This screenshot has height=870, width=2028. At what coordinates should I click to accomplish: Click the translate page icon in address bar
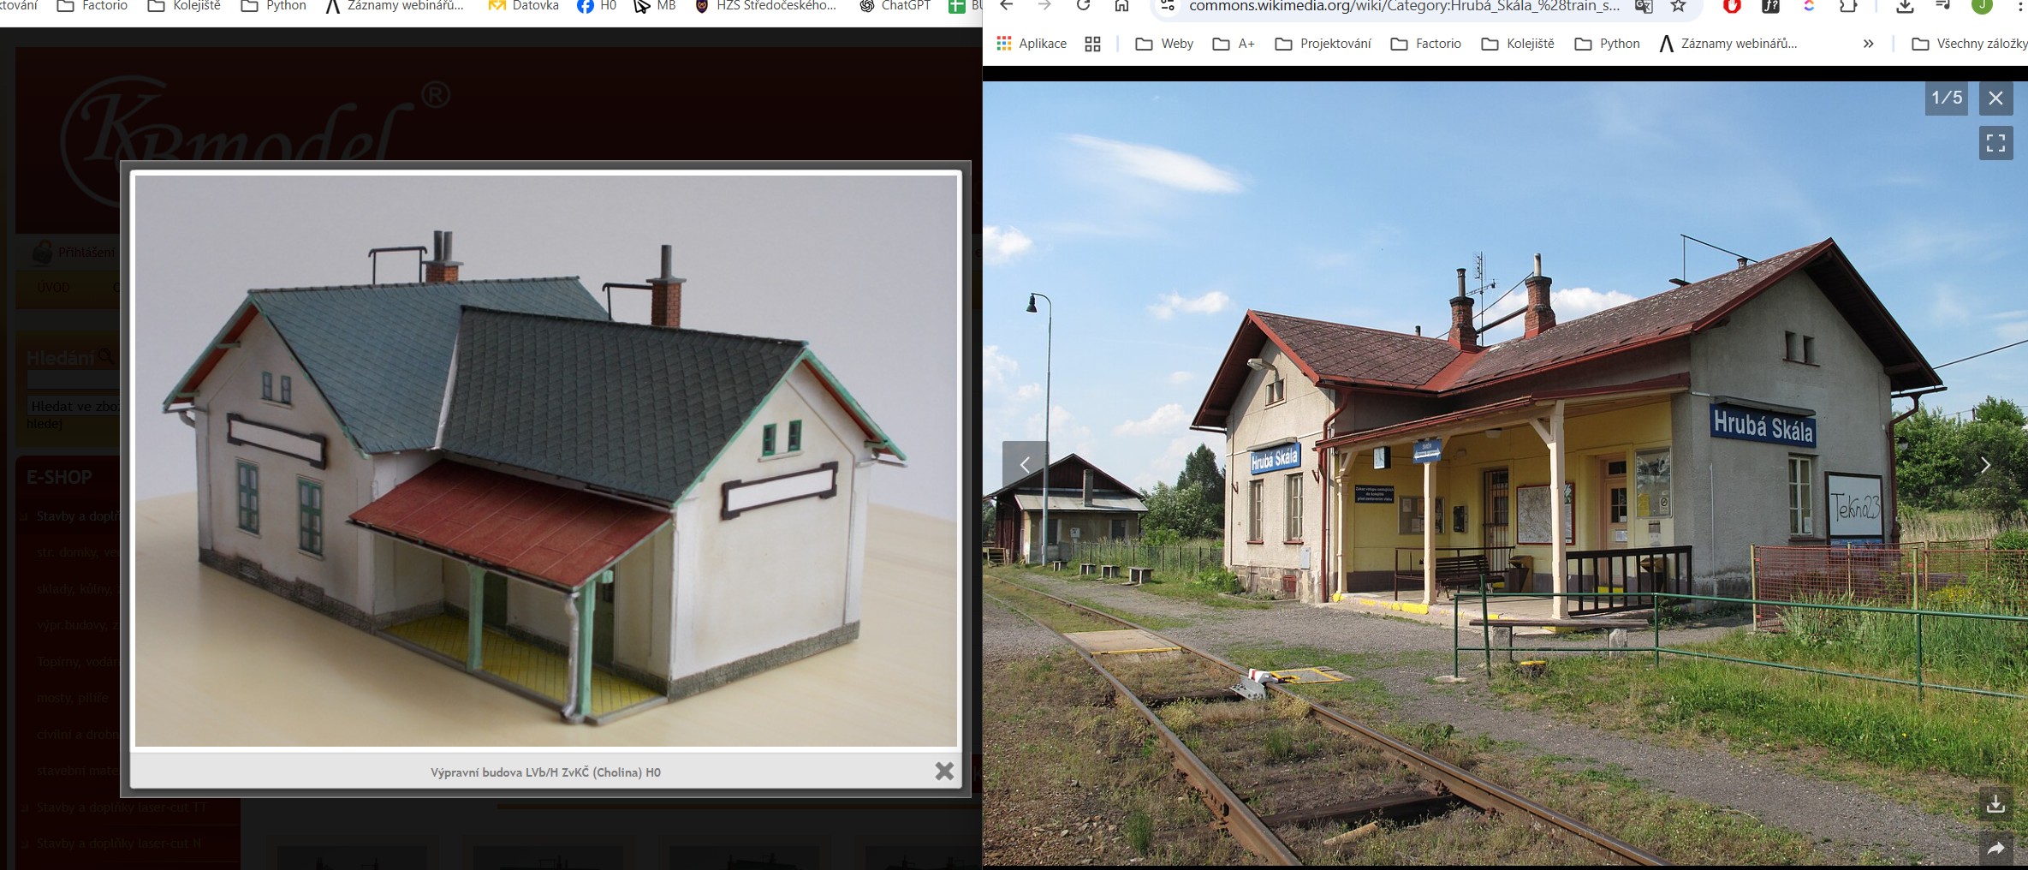point(1643,6)
